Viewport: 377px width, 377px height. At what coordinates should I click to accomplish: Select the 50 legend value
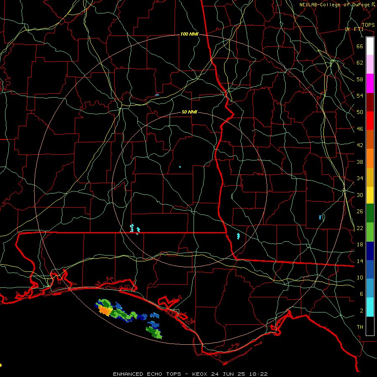(360, 112)
